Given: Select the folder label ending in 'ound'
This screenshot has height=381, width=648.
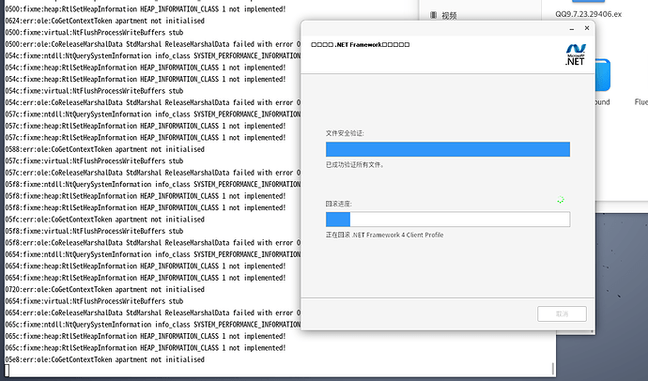Looking at the screenshot, I should [x=603, y=102].
